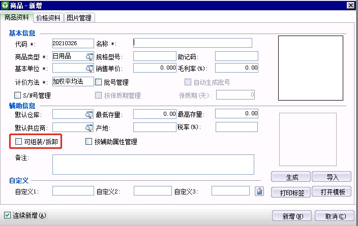Open lookup for 商品类型 field
Screen dimensions: 358x226
pos(89,56)
